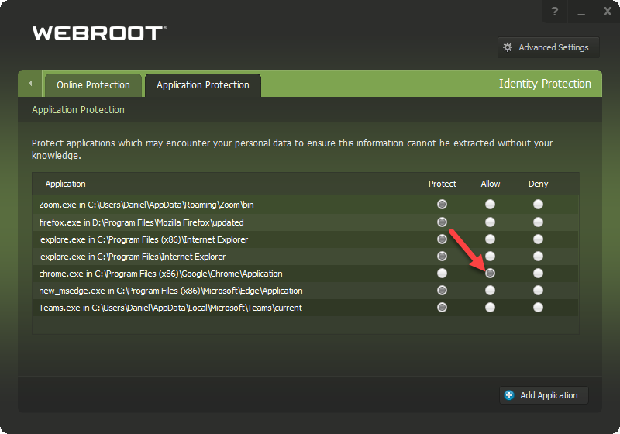Set firefox.exe to Protect
Image resolution: width=620 pixels, height=434 pixels.
coord(442,222)
